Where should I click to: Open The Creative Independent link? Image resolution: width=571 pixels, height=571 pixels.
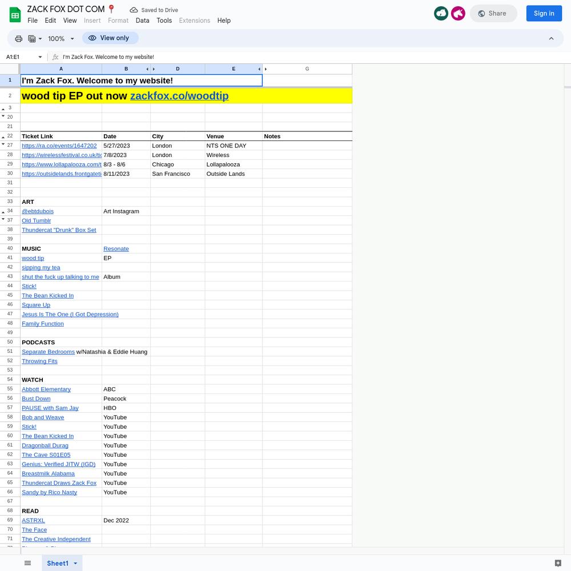click(56, 539)
